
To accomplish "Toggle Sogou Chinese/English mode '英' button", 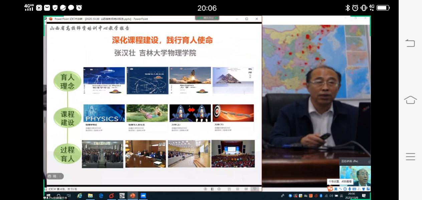I will pyautogui.click(x=336, y=189).
